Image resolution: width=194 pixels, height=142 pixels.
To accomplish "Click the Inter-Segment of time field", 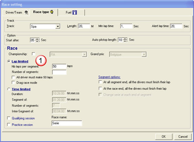I will [59, 111].
